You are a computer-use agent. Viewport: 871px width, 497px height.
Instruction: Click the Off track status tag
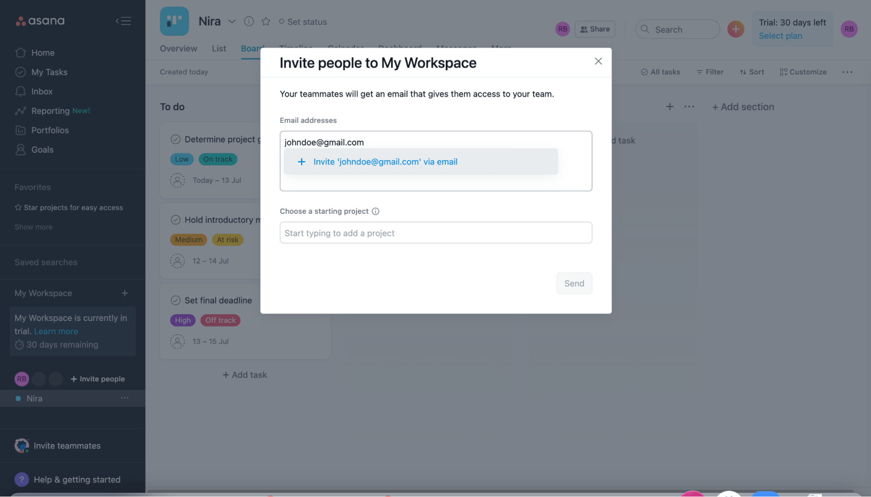[x=220, y=321]
